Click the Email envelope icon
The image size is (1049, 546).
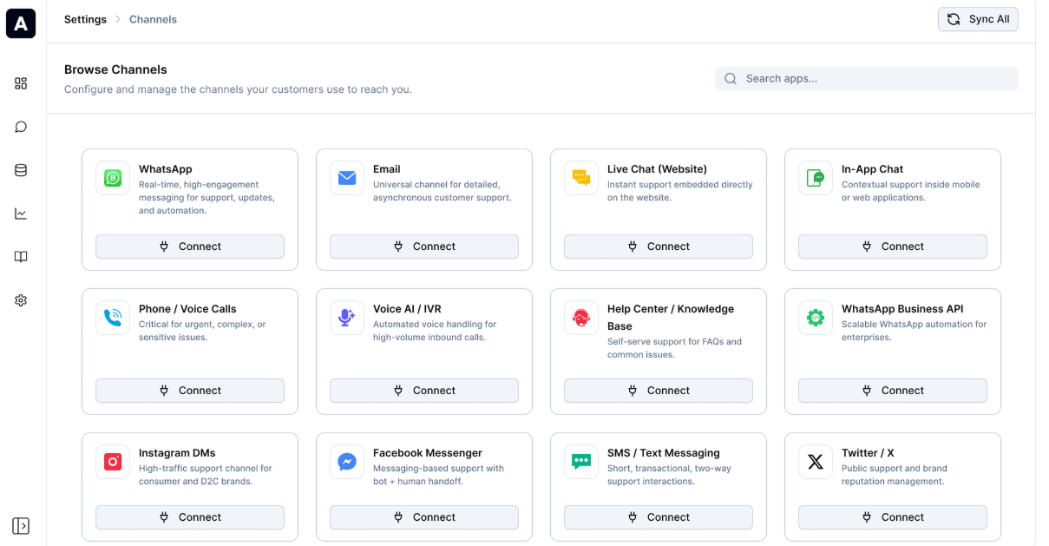347,178
